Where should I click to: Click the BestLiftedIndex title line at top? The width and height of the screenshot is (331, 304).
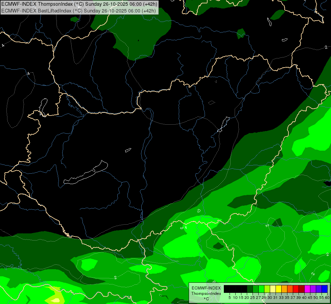pyautogui.click(x=78, y=11)
